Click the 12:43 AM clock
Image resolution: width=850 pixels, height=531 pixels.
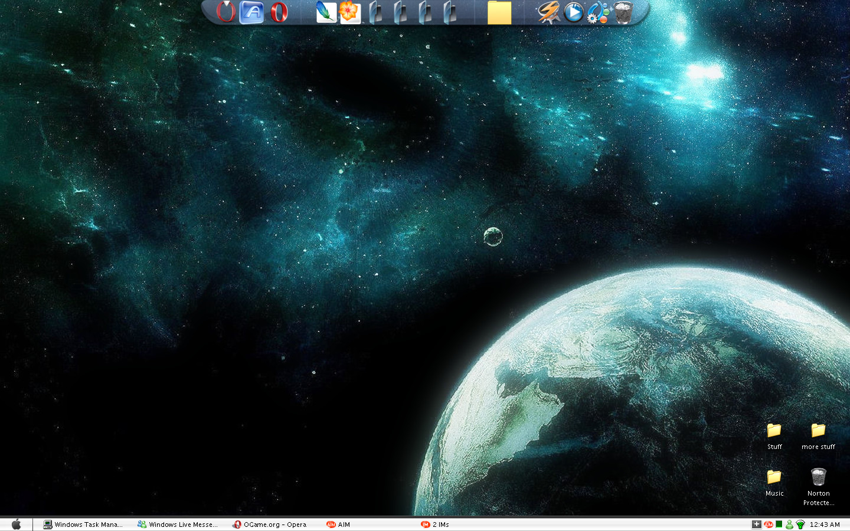825,524
